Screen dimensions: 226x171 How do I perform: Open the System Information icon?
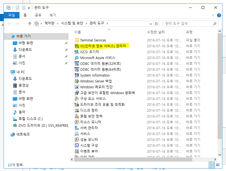point(77,75)
